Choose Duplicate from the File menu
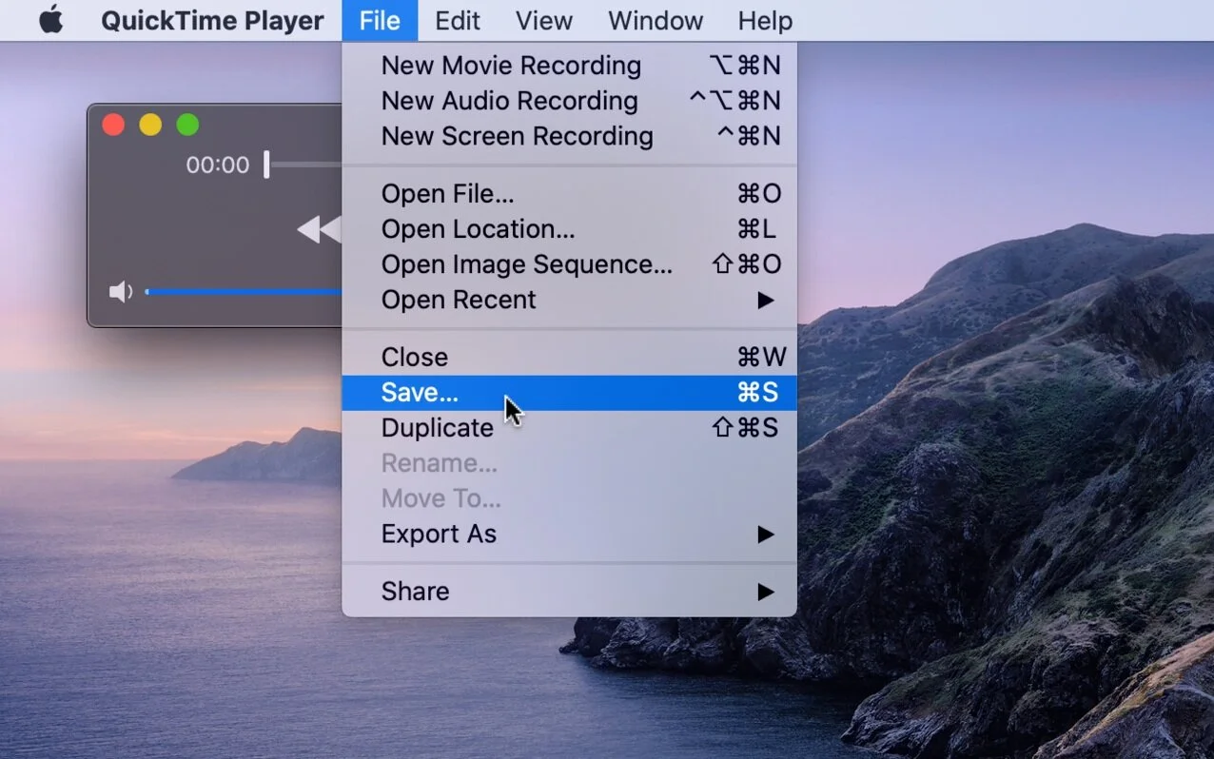 (x=569, y=428)
